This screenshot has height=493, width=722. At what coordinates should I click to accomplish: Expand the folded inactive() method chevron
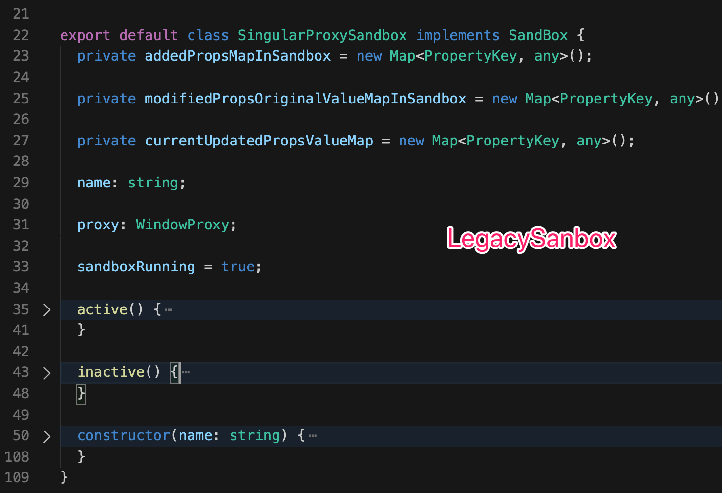coord(47,373)
